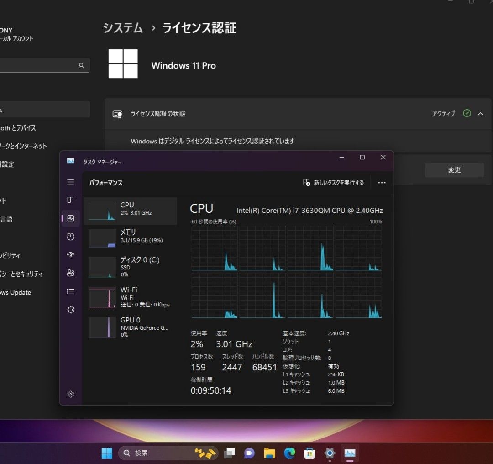Open Microsoft Store from taskbar
The height and width of the screenshot is (464, 493).
(x=309, y=453)
